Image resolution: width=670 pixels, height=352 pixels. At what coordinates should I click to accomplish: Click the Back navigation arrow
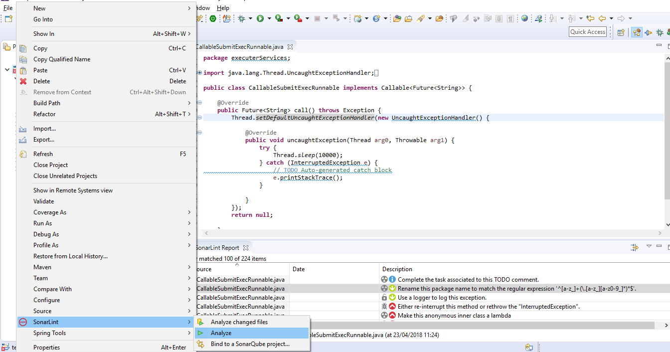[602, 18]
